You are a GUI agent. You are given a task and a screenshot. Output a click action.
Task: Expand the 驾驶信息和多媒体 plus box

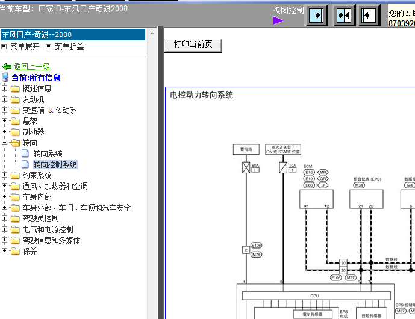tap(4, 240)
